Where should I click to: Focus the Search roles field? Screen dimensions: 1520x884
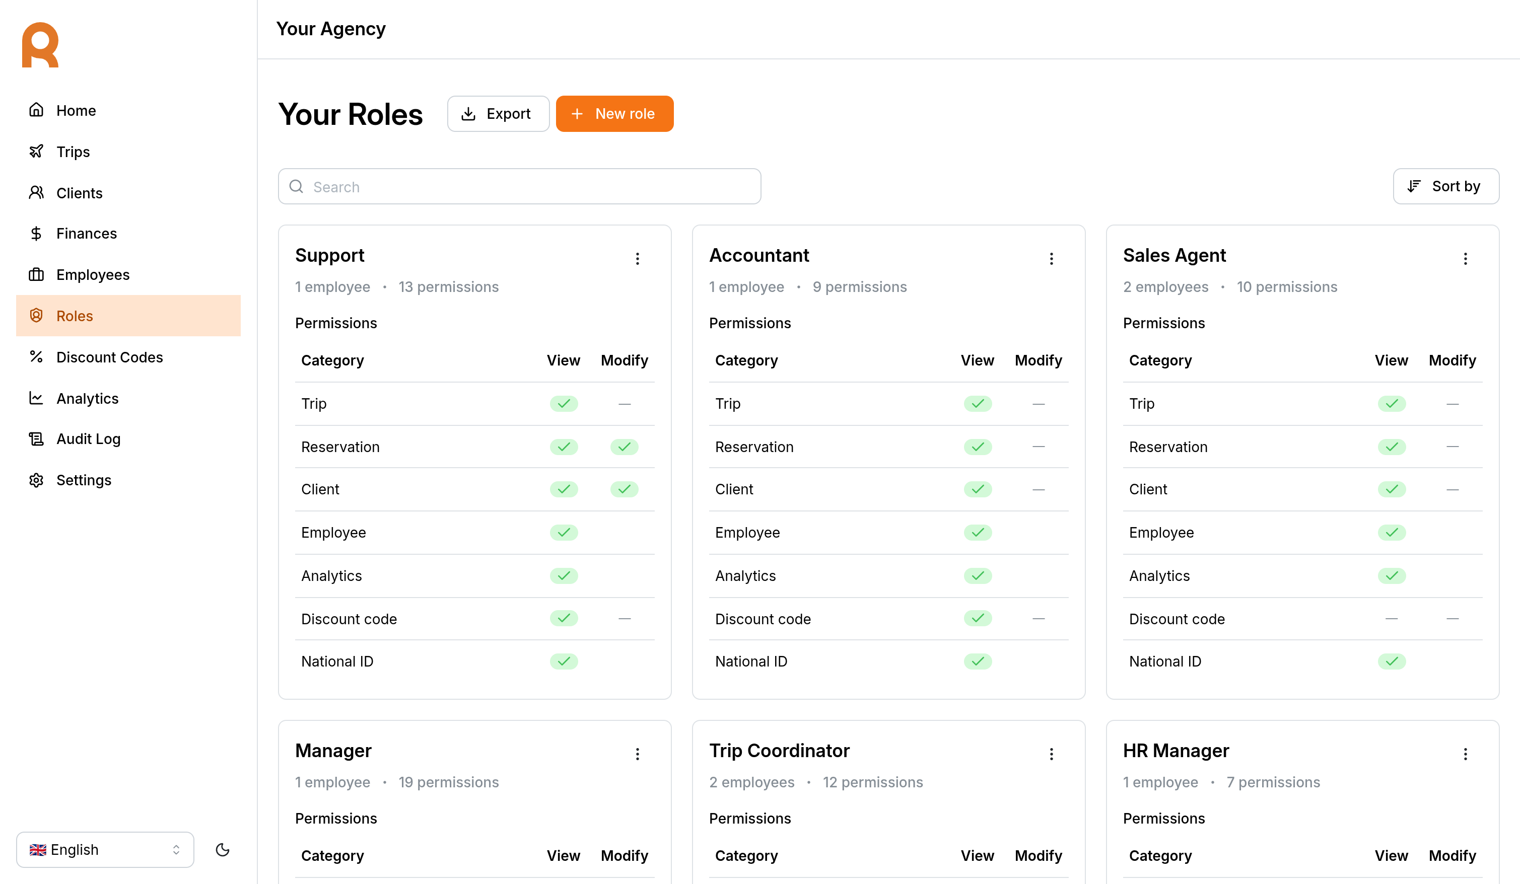coord(519,186)
